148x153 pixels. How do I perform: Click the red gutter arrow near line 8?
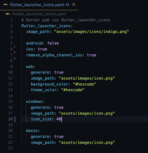point(15,58)
